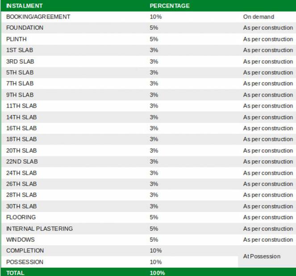This screenshot has width=296, height=276.
Task: Click the COMPLETION row label
Action: pos(25,251)
